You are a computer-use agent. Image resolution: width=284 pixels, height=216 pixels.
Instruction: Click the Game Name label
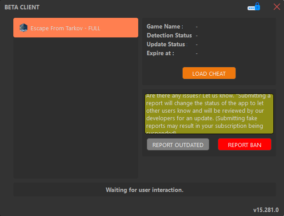pos(164,27)
